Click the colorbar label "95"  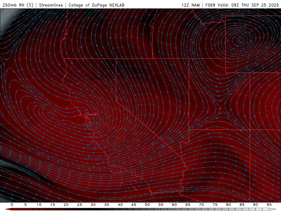(x=269, y=205)
